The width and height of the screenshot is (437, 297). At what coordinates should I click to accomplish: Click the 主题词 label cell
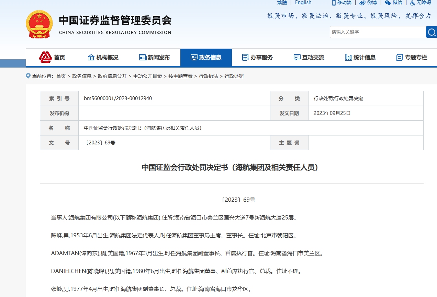pyautogui.click(x=289, y=143)
